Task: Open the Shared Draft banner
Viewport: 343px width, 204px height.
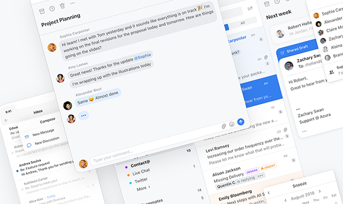Action: click(x=297, y=49)
